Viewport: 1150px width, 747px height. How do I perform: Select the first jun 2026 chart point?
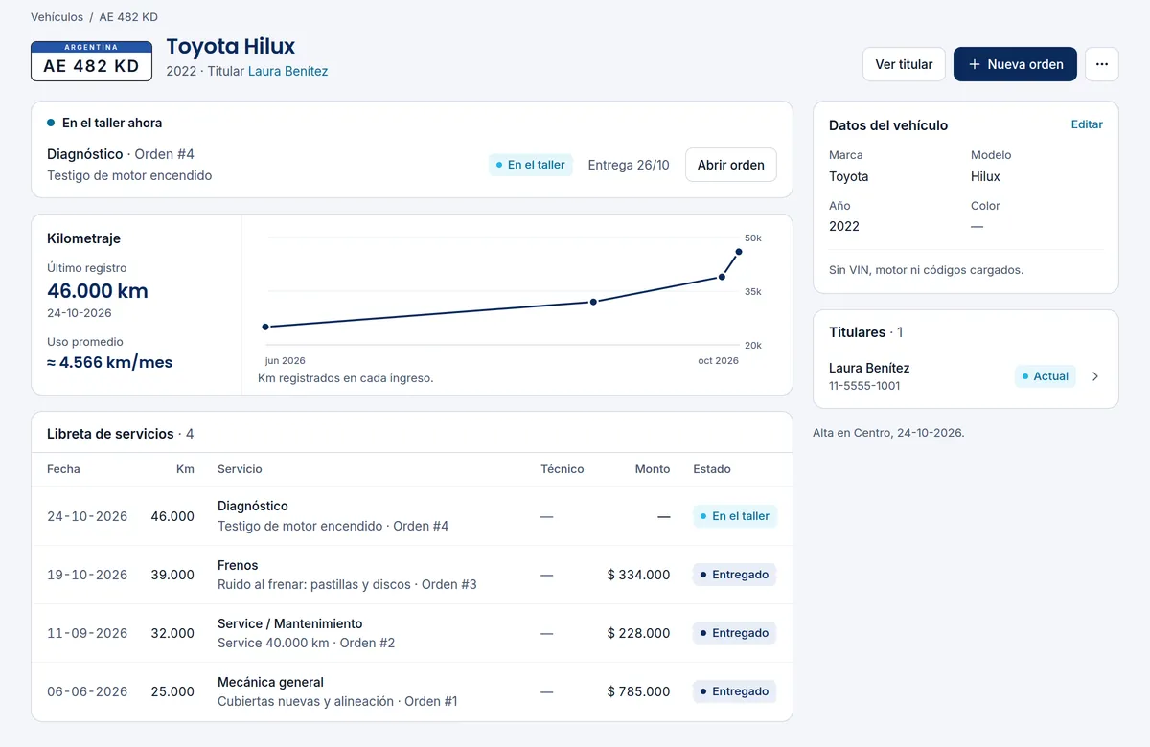tap(265, 327)
